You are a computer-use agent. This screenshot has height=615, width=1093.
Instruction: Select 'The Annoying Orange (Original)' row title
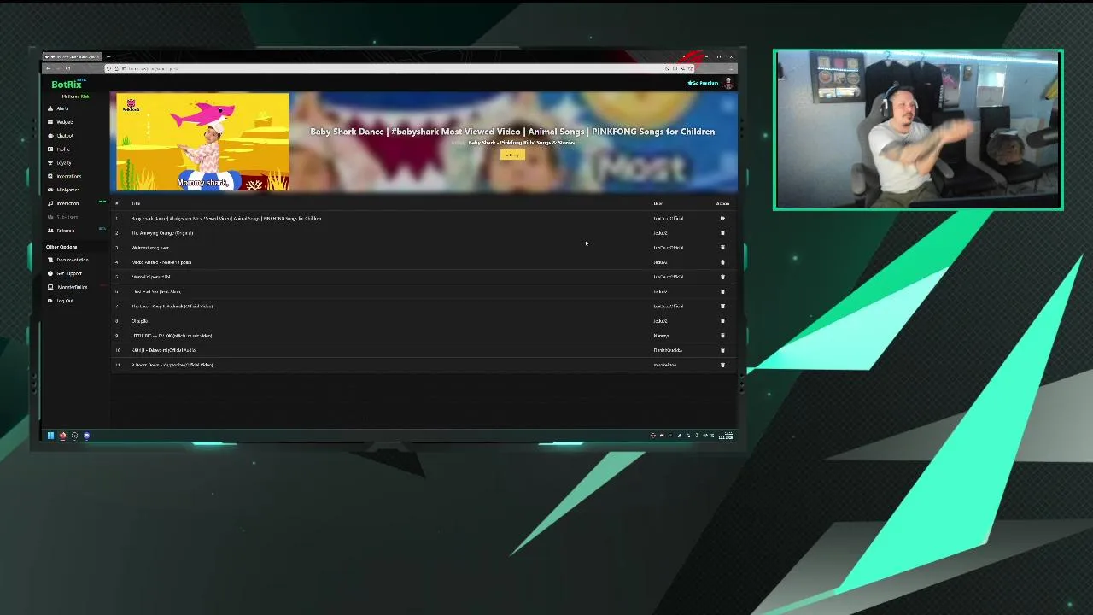(162, 233)
